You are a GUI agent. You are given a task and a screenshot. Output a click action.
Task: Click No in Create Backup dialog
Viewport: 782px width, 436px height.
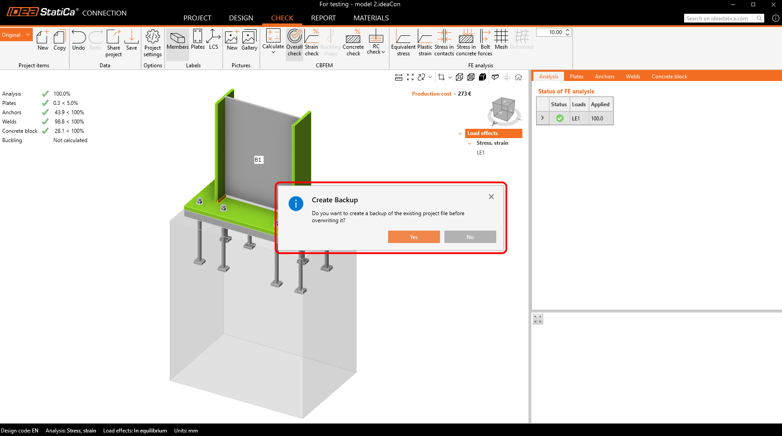click(x=470, y=237)
